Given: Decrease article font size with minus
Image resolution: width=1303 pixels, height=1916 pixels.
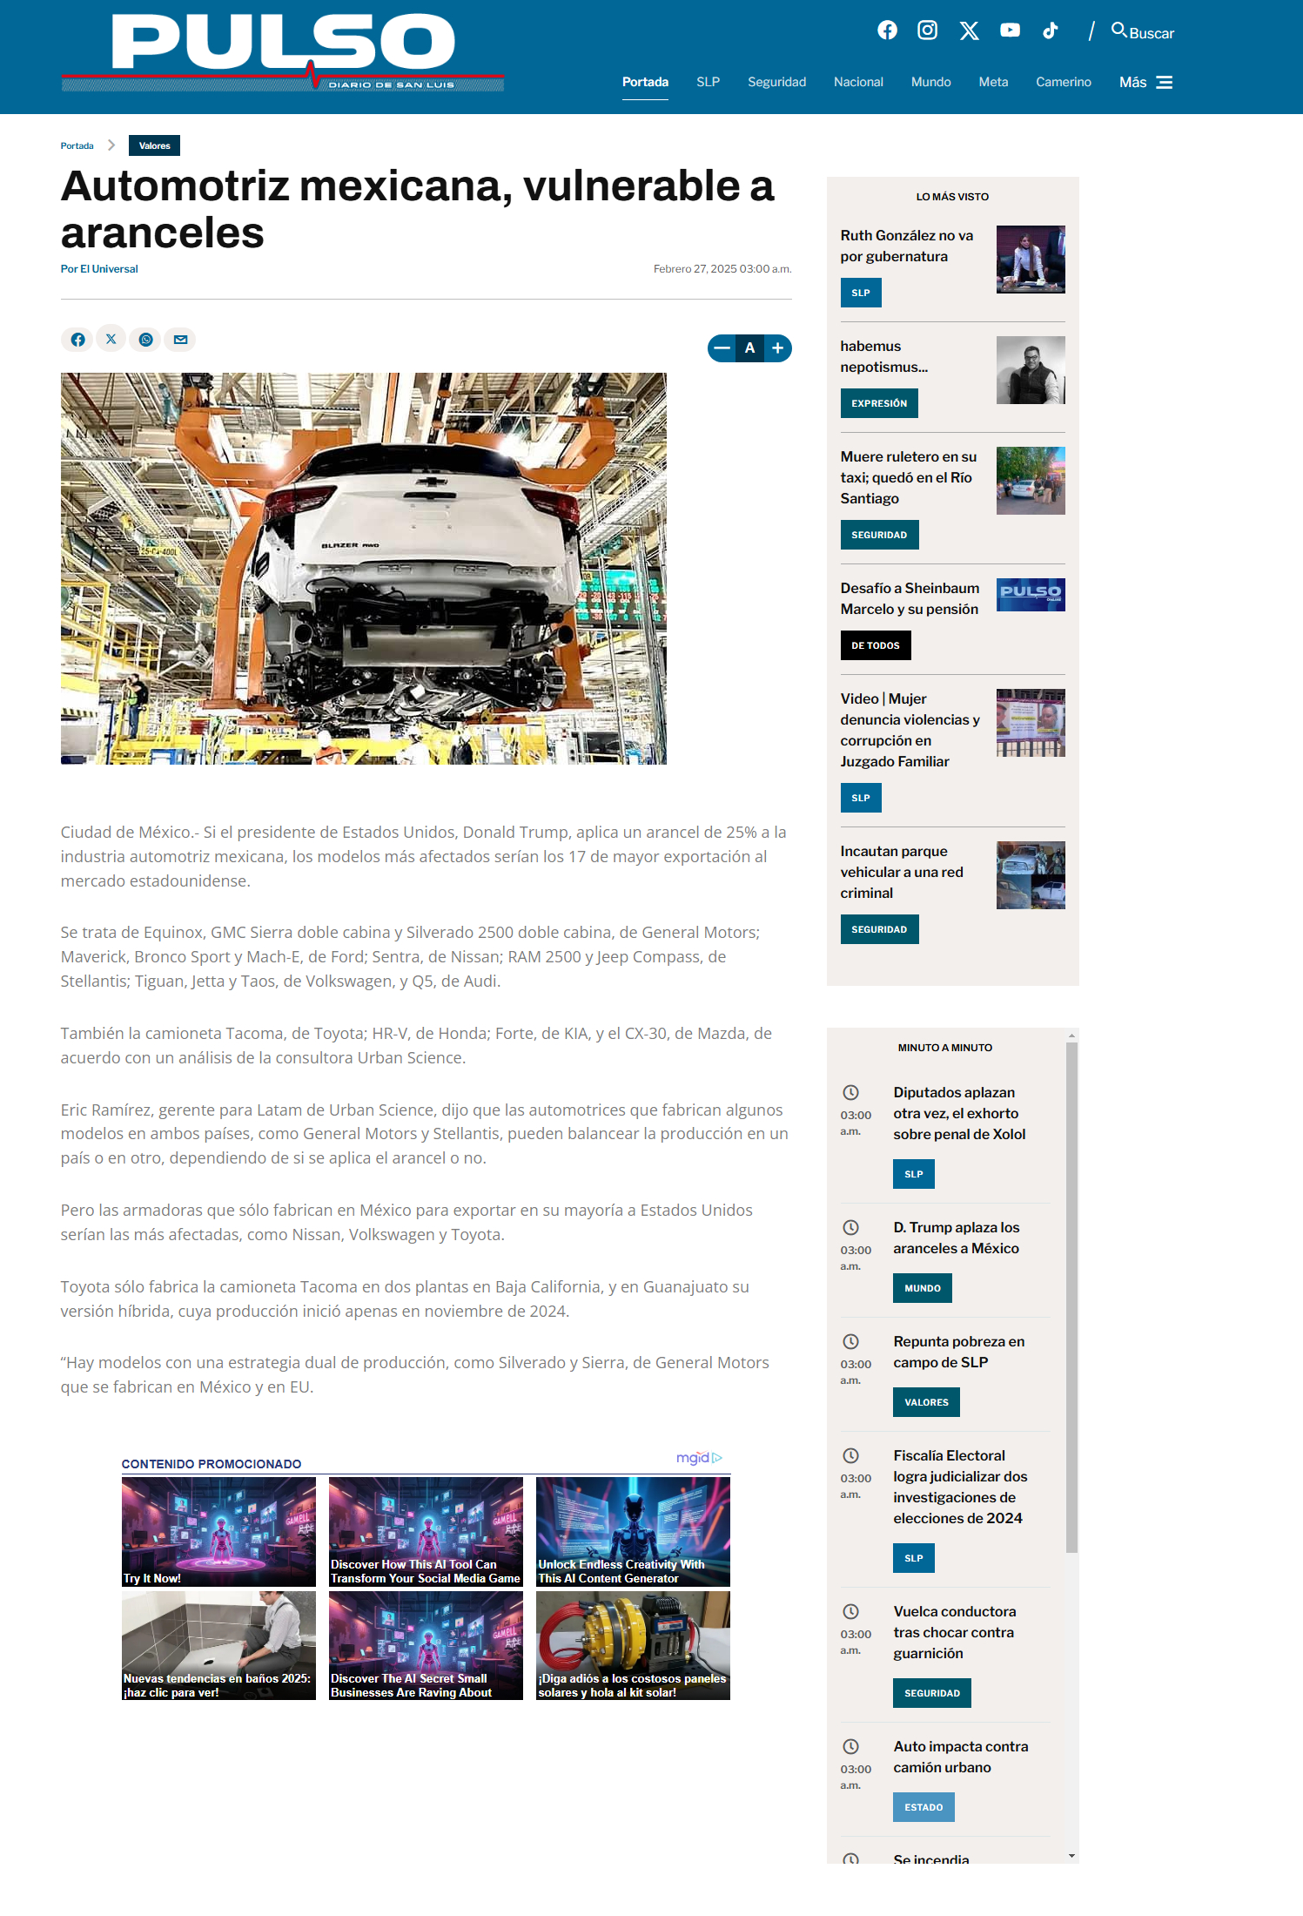Looking at the screenshot, I should [722, 348].
